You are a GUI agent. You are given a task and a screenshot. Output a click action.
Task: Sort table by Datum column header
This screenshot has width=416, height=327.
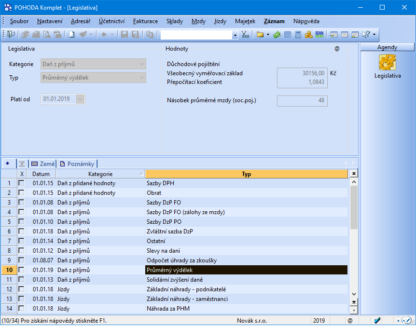click(41, 174)
